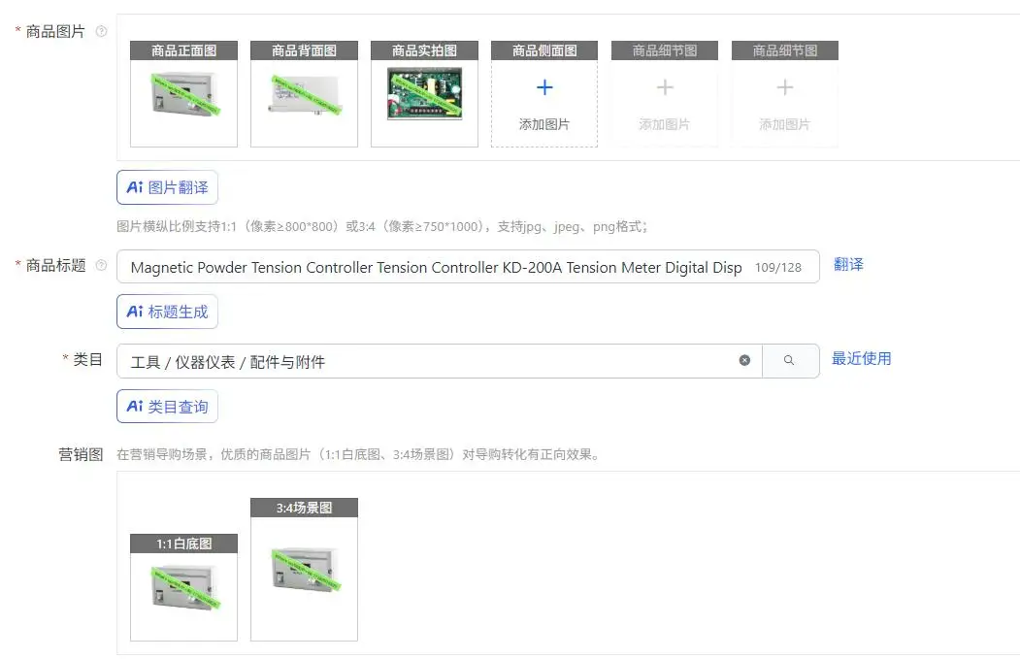
Task: Click the 商品实拍图 header label
Action: (x=425, y=50)
